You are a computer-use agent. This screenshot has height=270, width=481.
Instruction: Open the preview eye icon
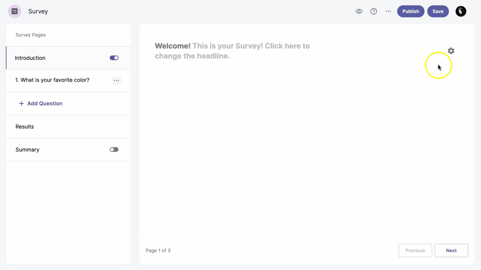point(359,11)
